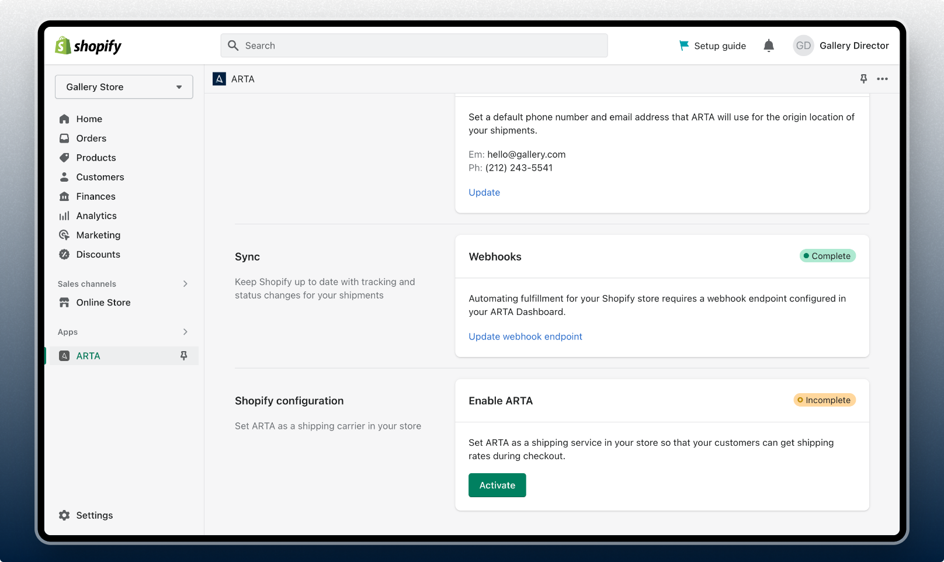Open the Marketing section icon
Image resolution: width=944 pixels, height=562 pixels.
(x=64, y=235)
